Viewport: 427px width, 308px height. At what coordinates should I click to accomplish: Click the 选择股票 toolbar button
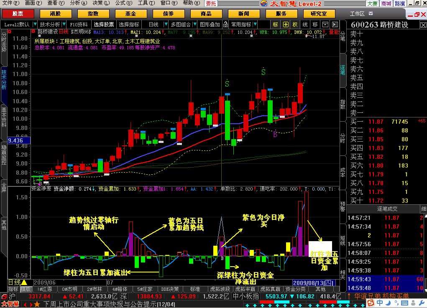pos(104,25)
